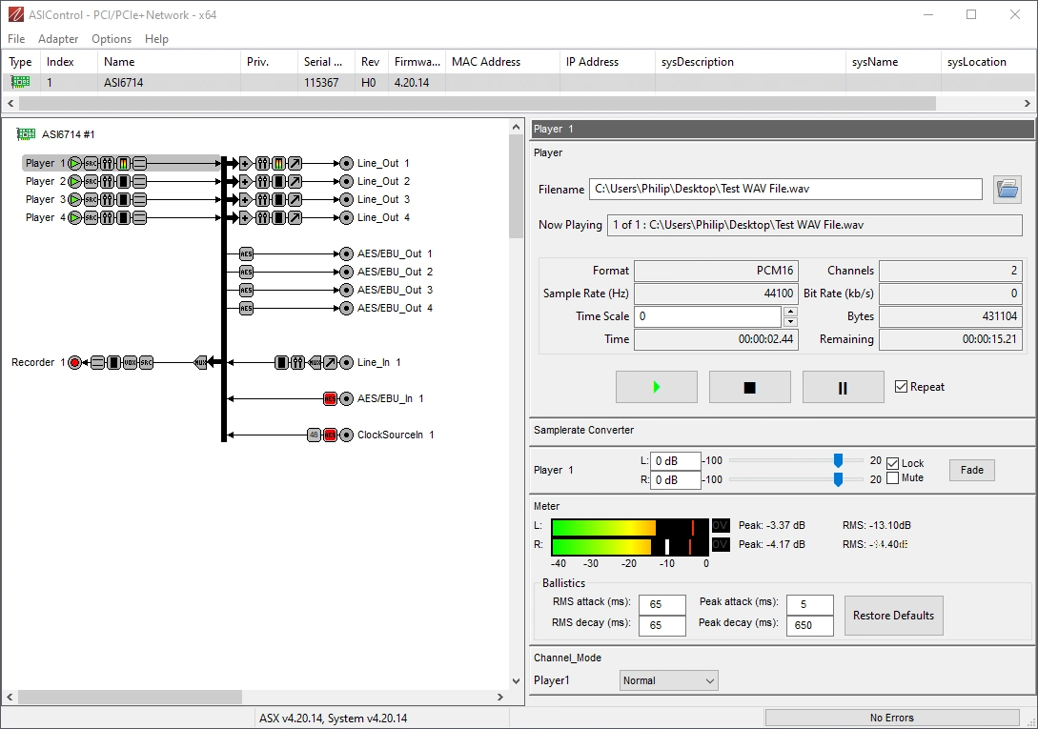Select the Player 1 play node icon
Viewport: 1038px width, 729px height.
coord(74,164)
